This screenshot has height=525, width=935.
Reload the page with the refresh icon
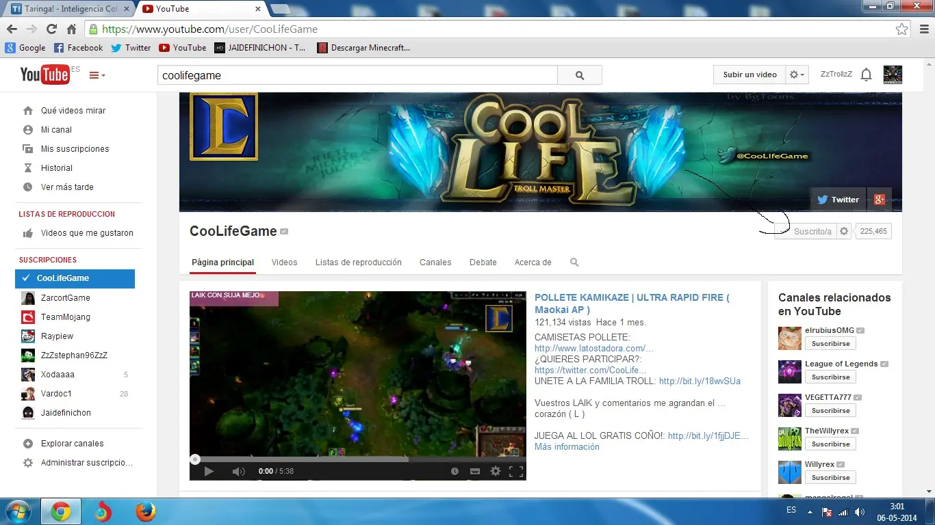pos(51,29)
